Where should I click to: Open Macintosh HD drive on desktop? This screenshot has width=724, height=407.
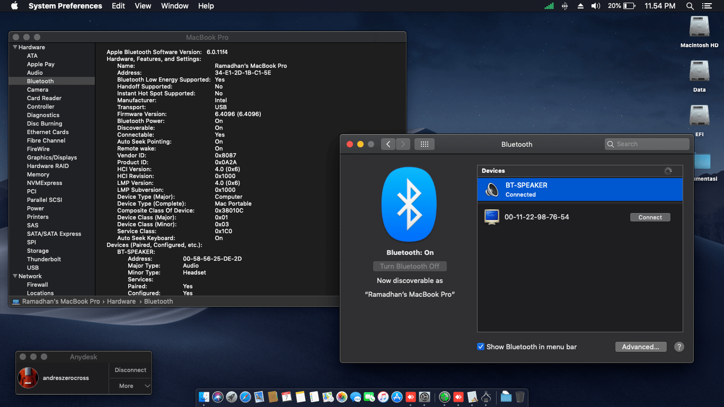click(699, 32)
